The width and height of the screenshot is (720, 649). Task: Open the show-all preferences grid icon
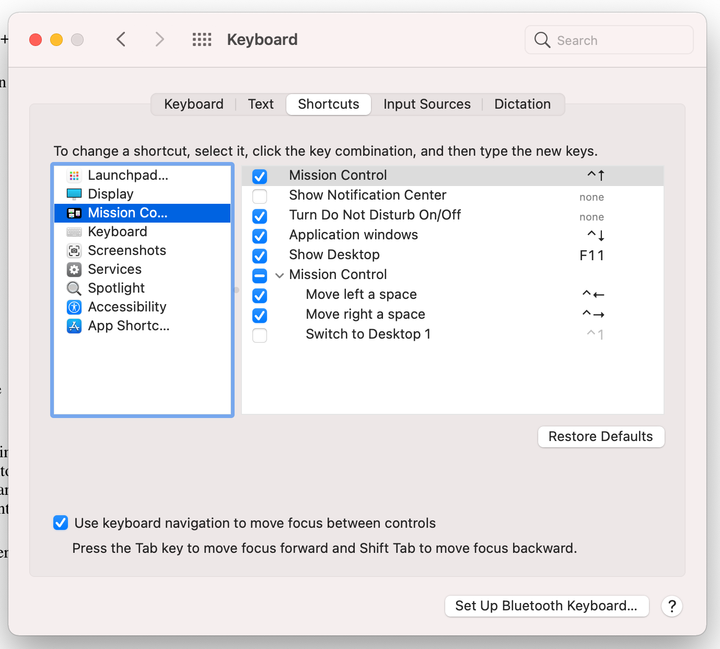(x=202, y=40)
